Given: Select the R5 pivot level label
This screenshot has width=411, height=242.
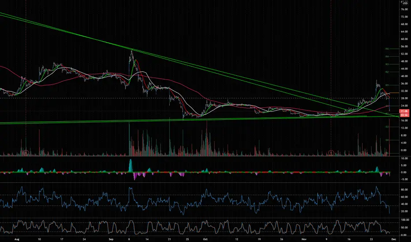Looking at the screenshot, I should click(x=387, y=49).
